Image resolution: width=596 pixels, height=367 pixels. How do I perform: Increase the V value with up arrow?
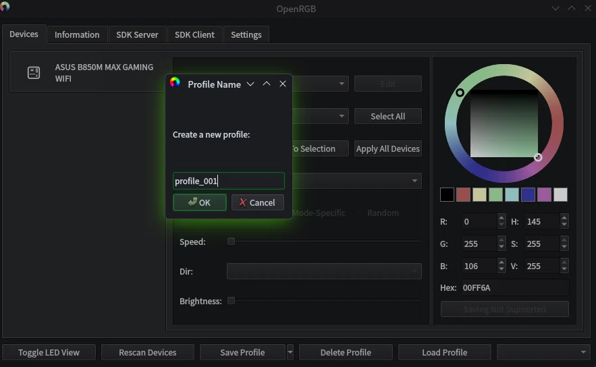point(564,262)
